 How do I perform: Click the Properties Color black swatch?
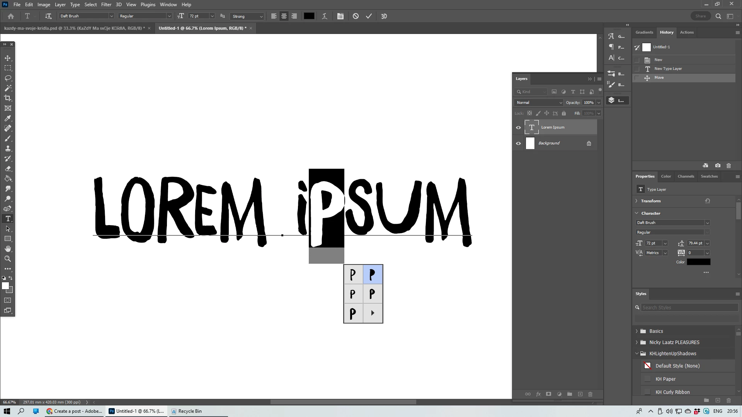[x=698, y=262]
